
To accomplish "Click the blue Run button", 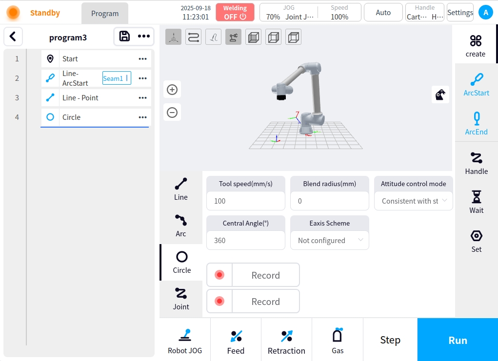I will pos(458,340).
